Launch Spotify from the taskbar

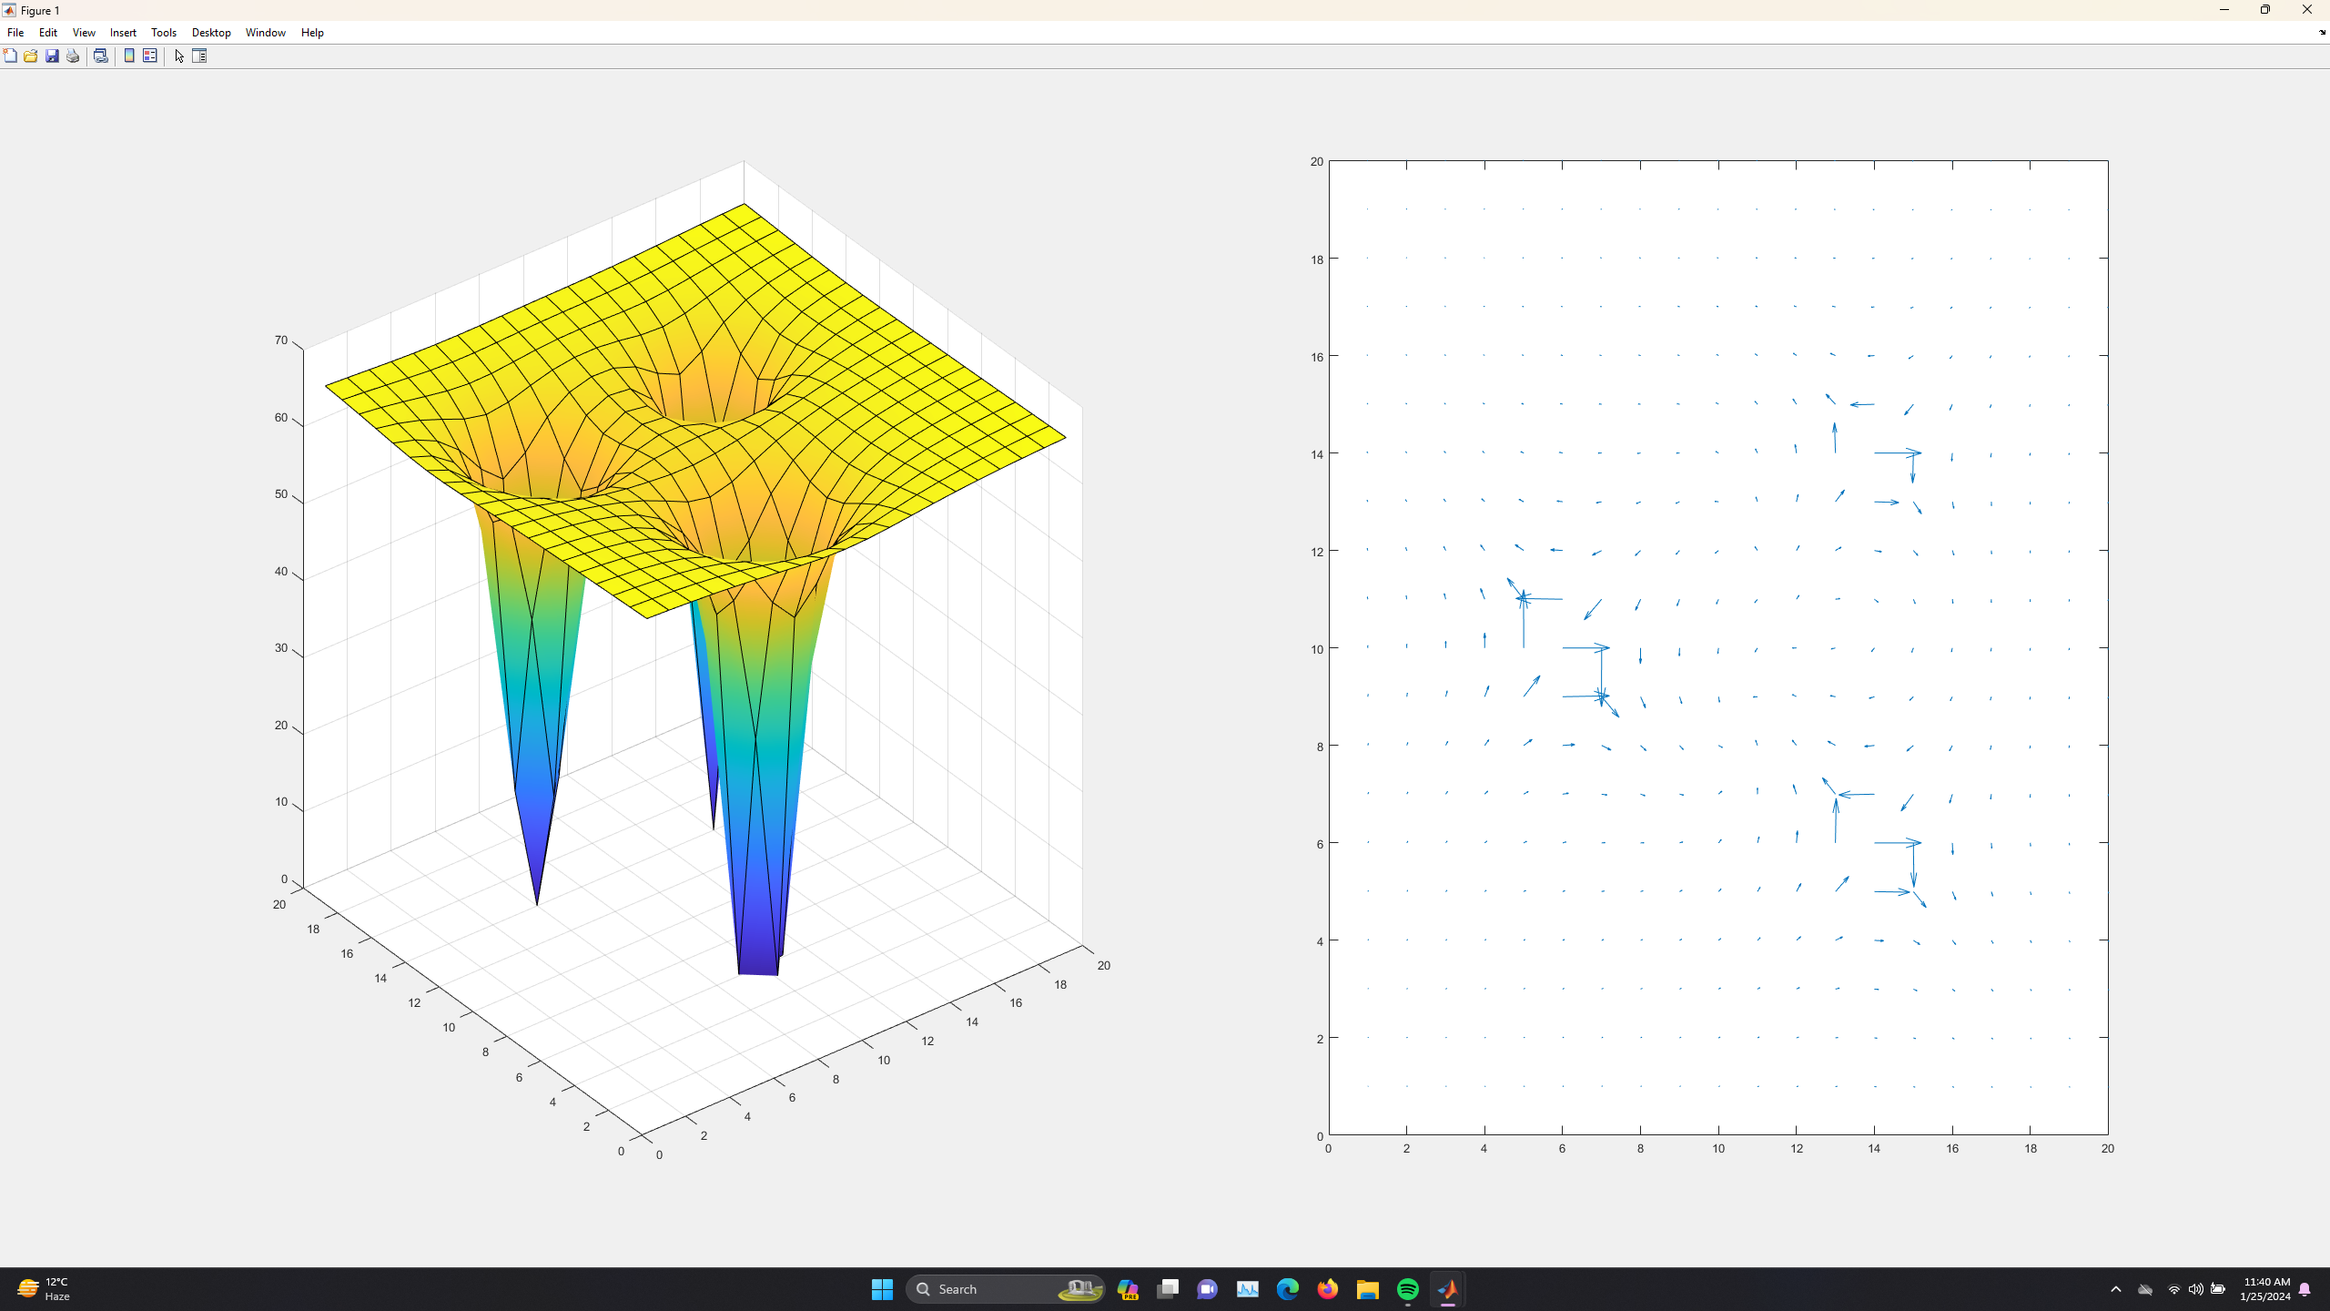coord(1407,1288)
